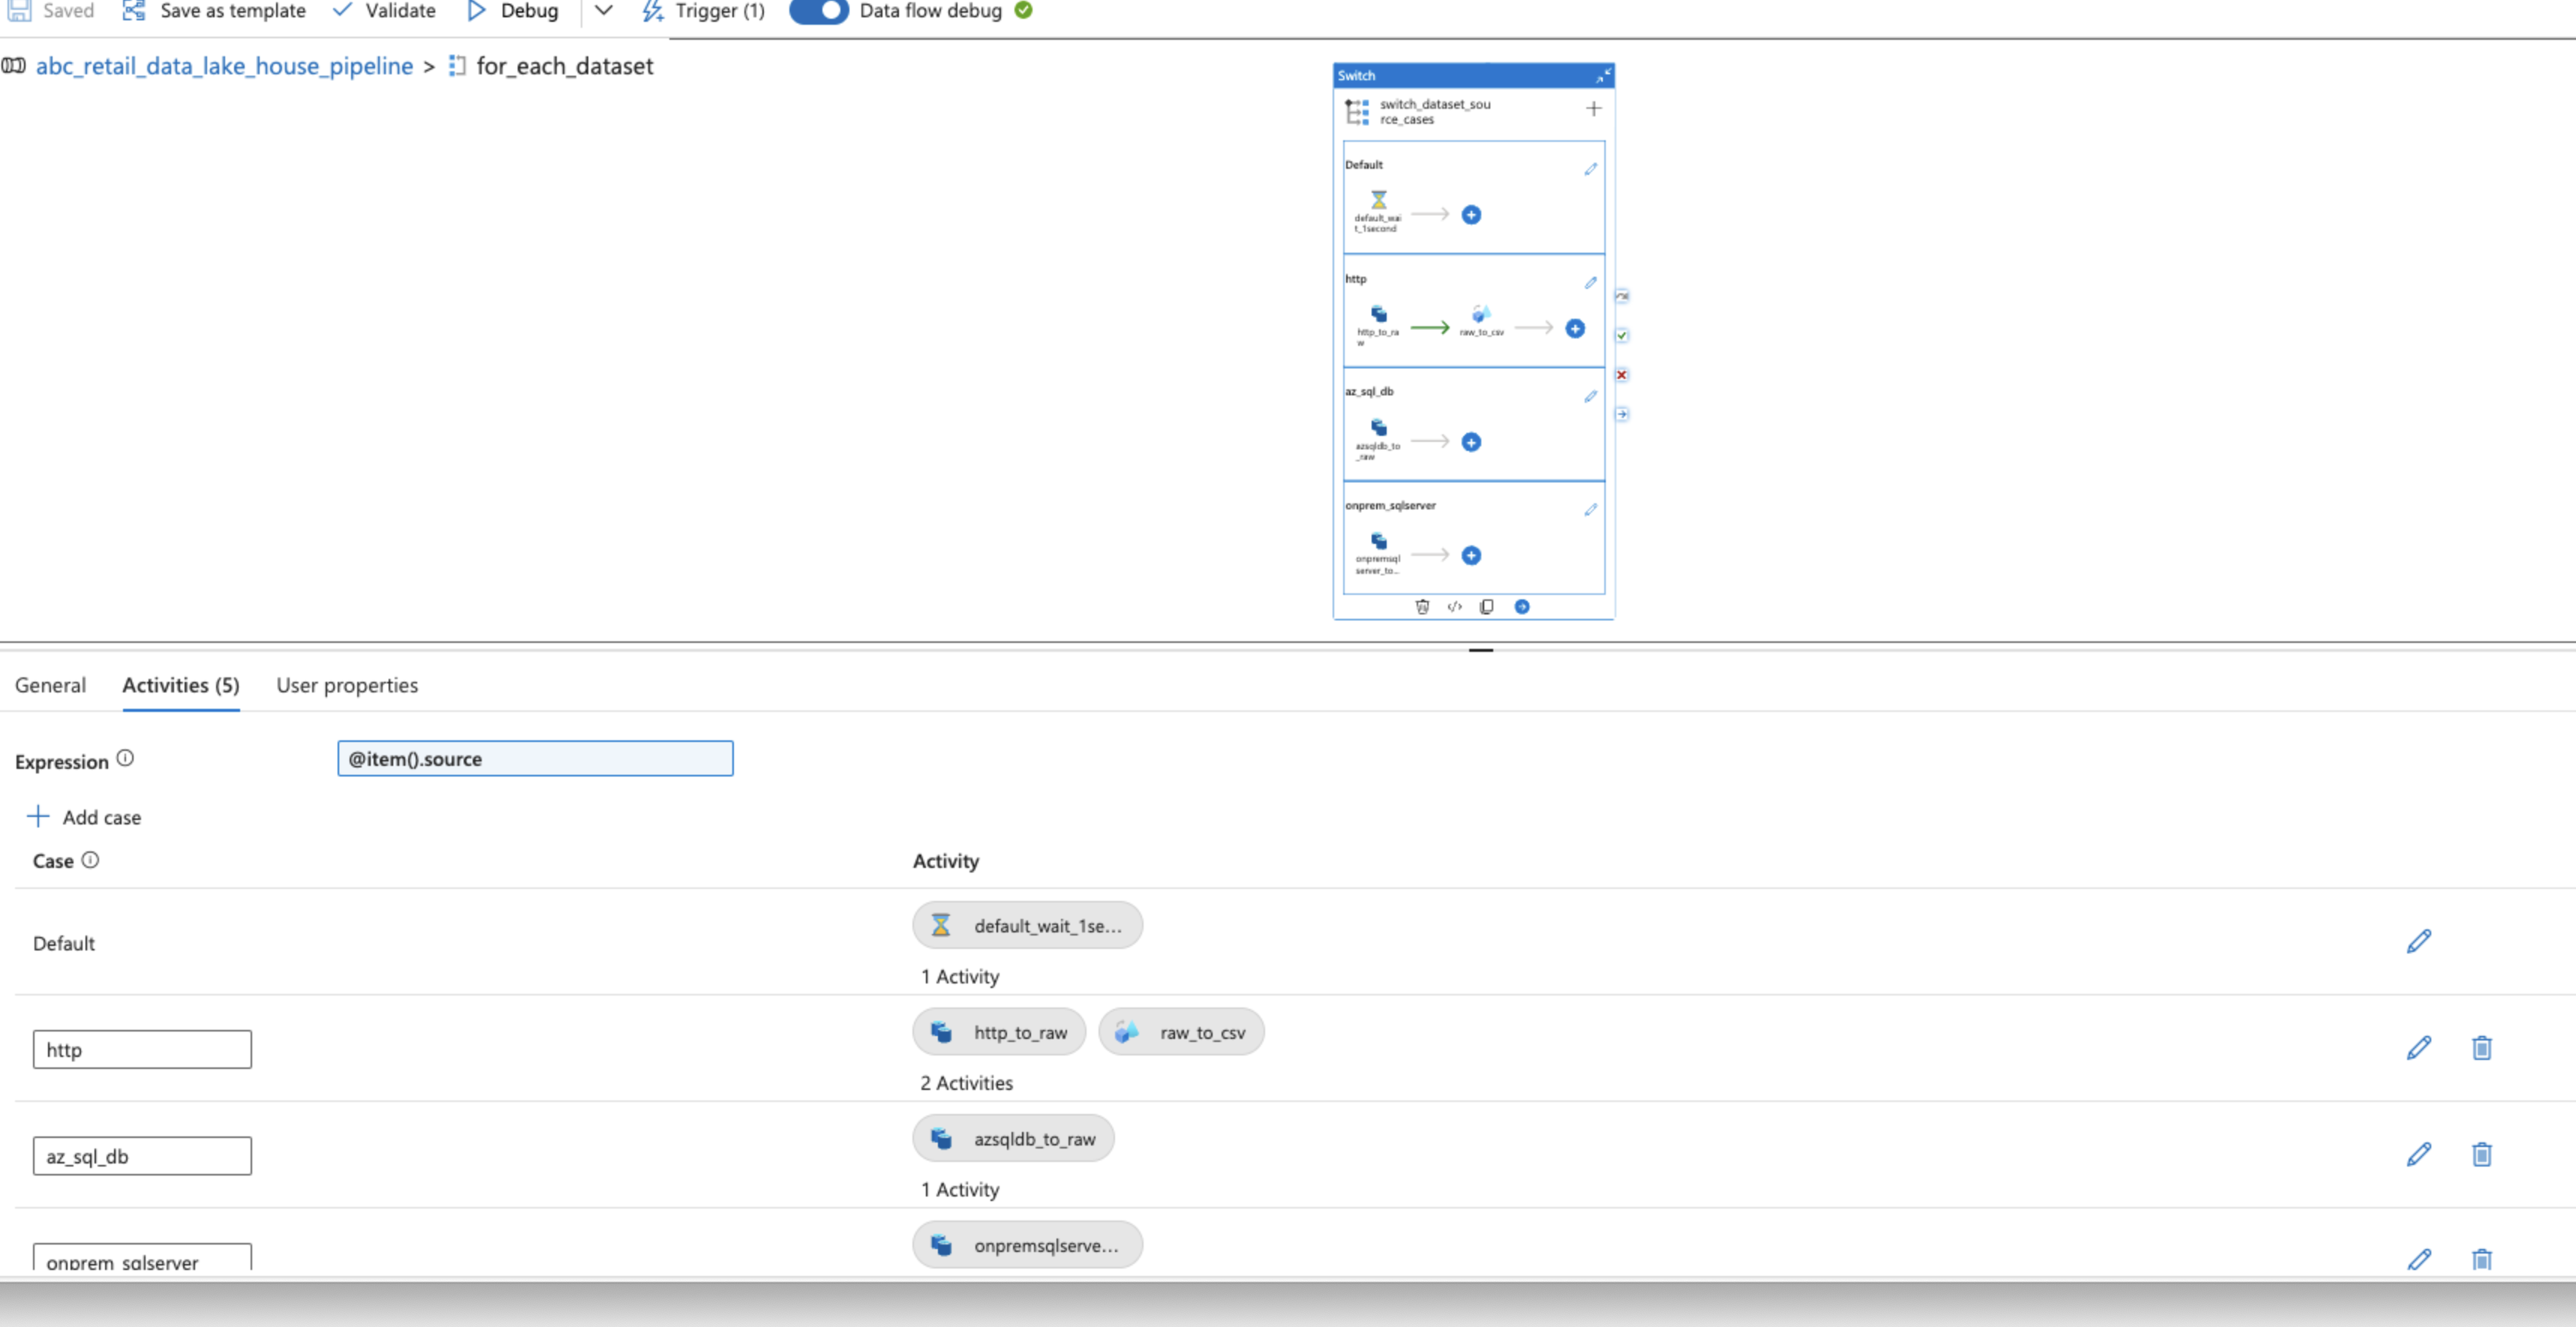
Task: View Switch activity source code icon
Action: 1454,607
